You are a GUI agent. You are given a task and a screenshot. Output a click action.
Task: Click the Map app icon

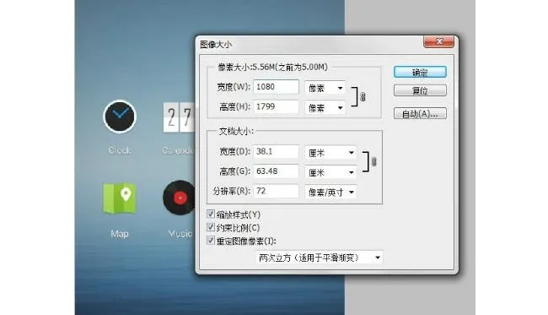[120, 198]
